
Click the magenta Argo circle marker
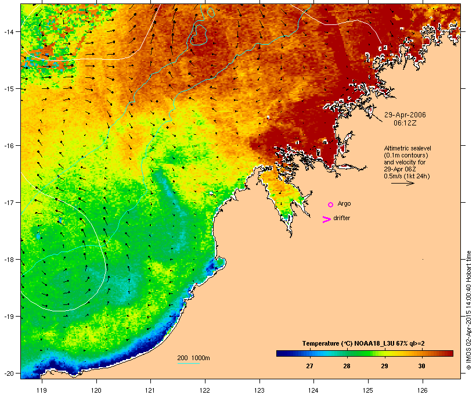click(x=331, y=204)
